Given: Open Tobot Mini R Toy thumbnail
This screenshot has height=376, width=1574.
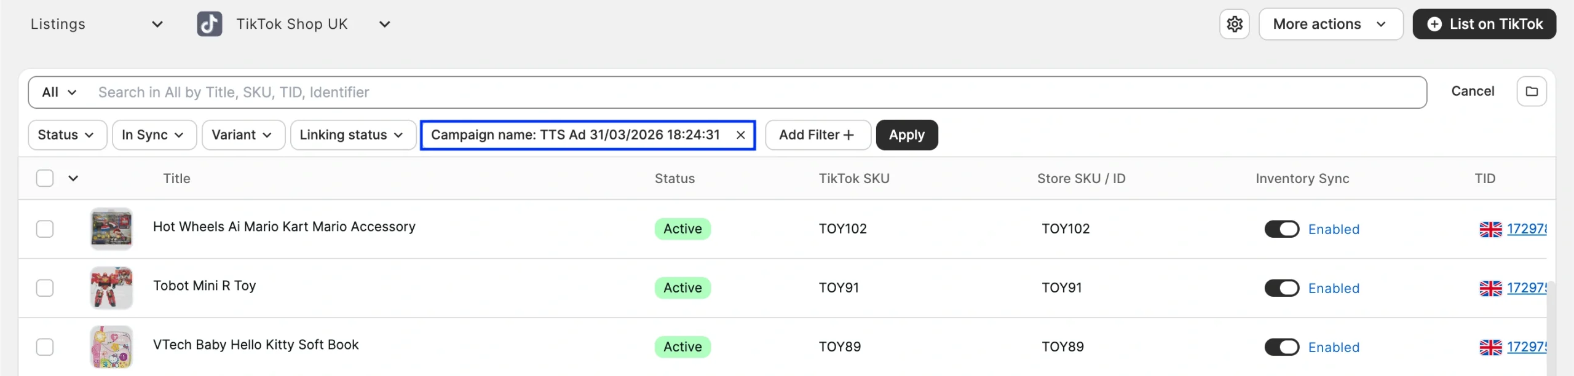Looking at the screenshot, I should (x=111, y=288).
